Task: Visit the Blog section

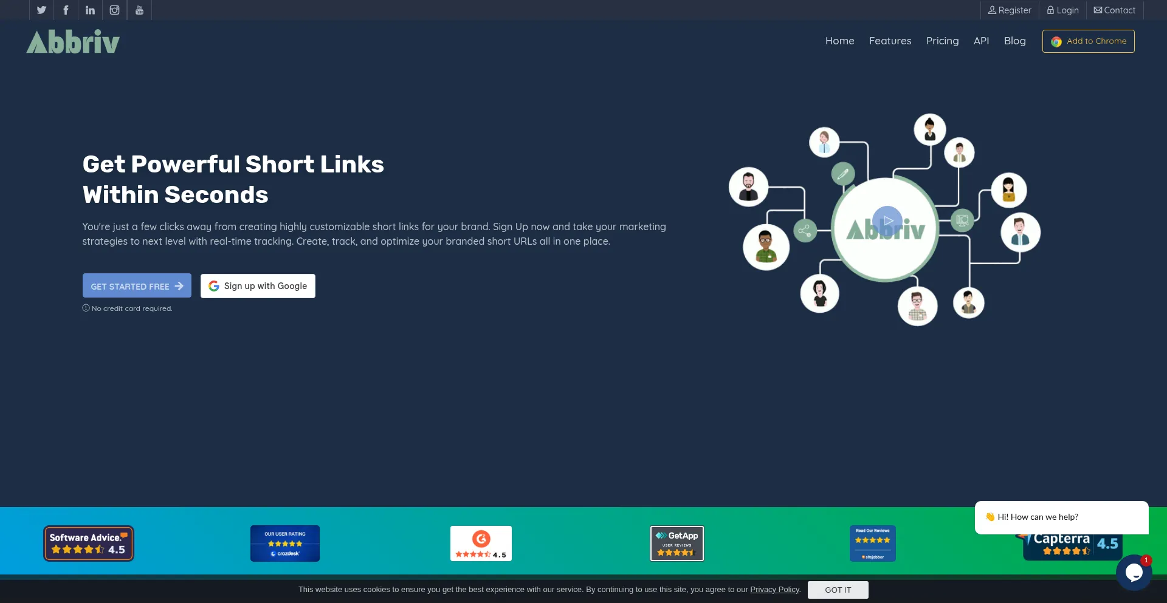Action: pyautogui.click(x=1015, y=41)
